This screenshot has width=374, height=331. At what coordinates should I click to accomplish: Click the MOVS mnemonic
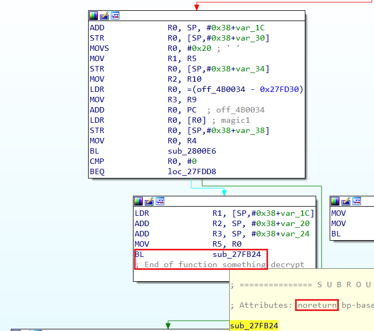[x=99, y=49]
